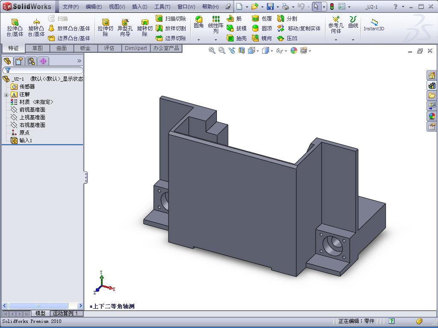438x328 pixels.
Task: Pin the menu bar with the pushpin
Action: [x=228, y=6]
